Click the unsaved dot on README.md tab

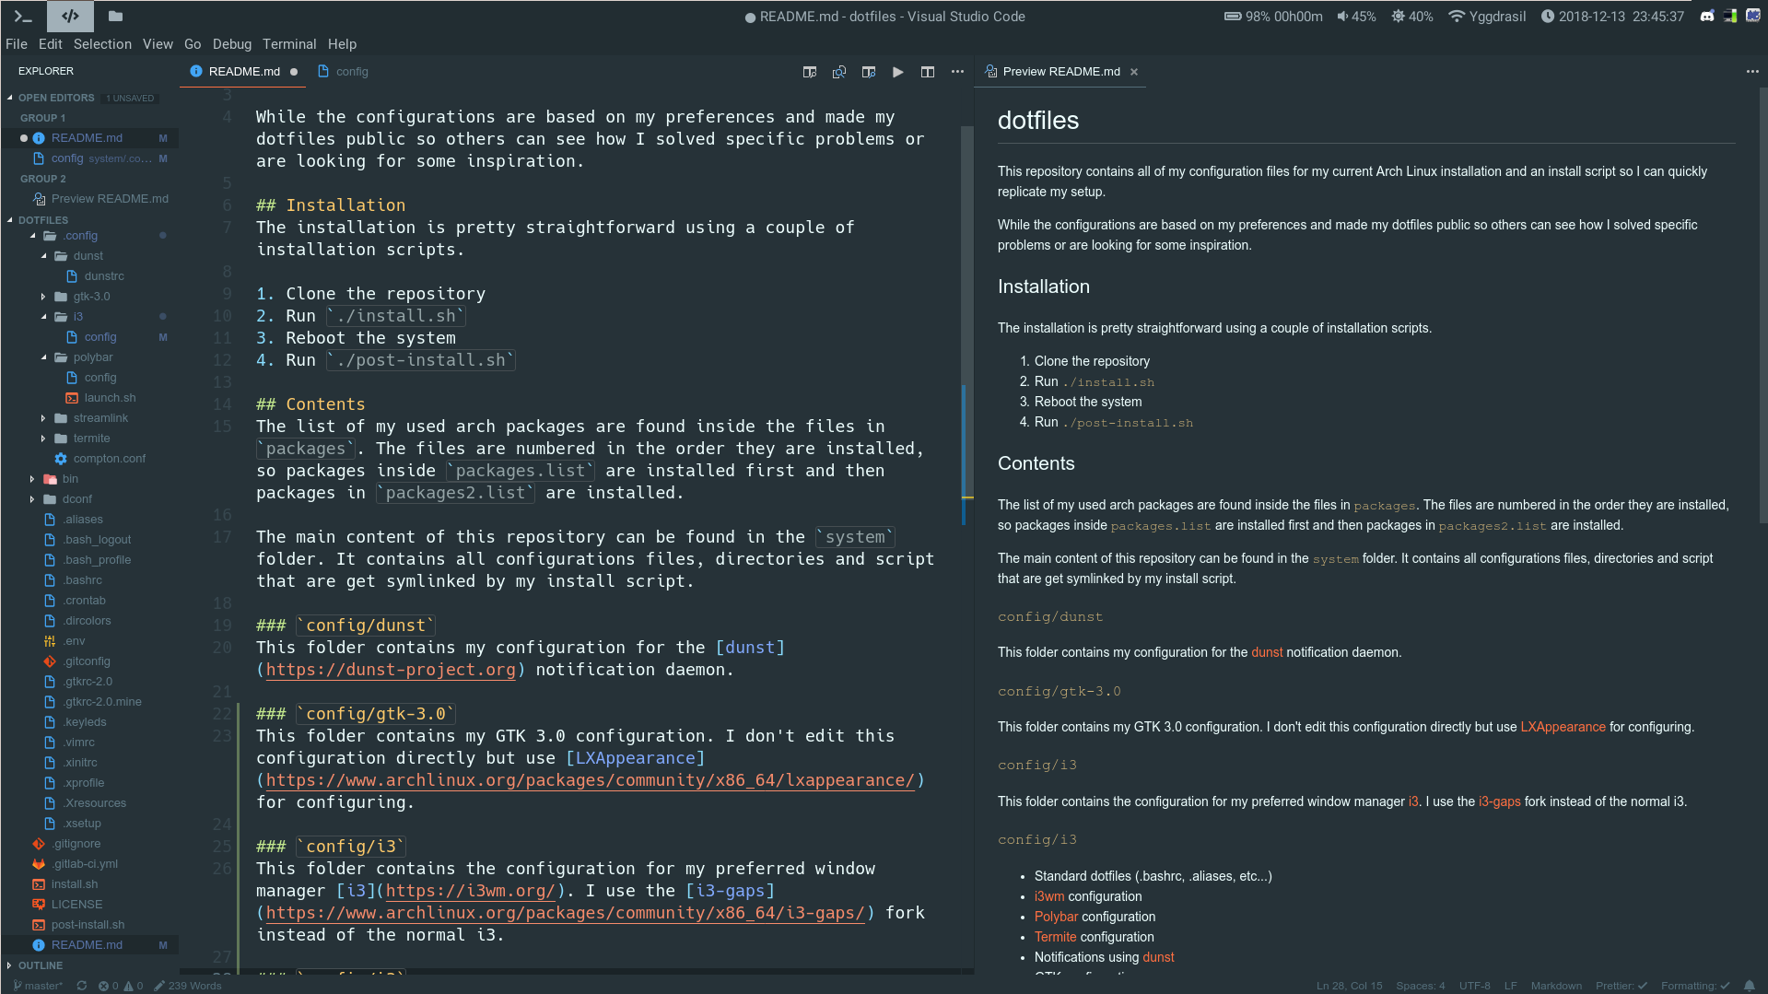click(x=294, y=72)
